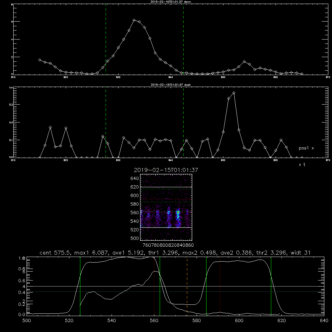Image resolution: width=332 pixels, height=332 pixels.
Task: Click the green vertical line at 615 in bottom plot
Action: click(271, 286)
